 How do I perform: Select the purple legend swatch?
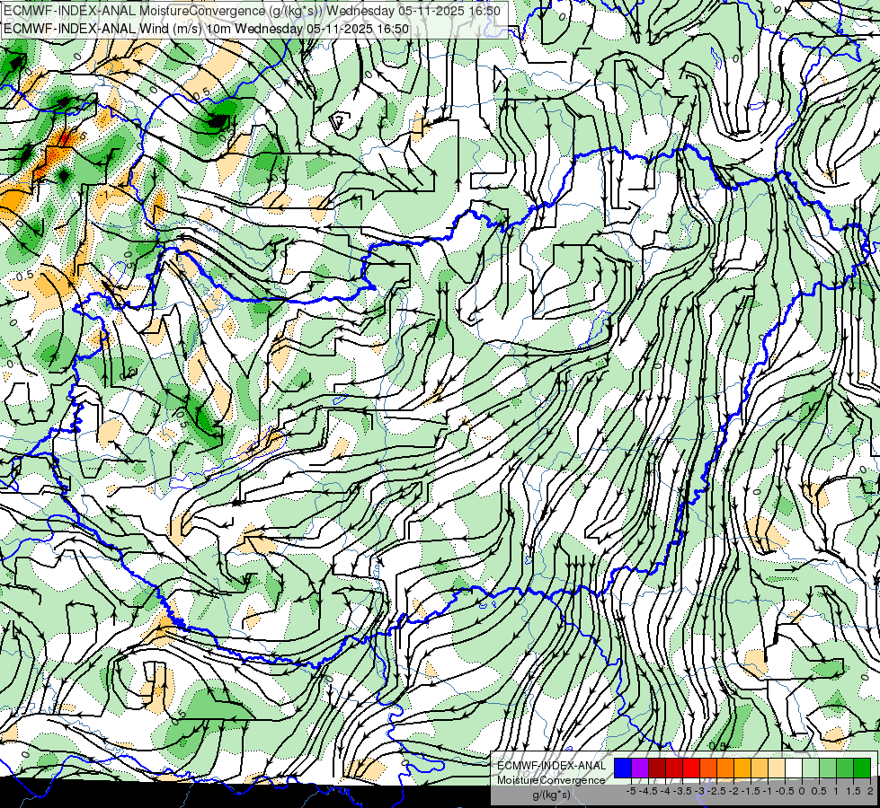[x=640, y=768]
